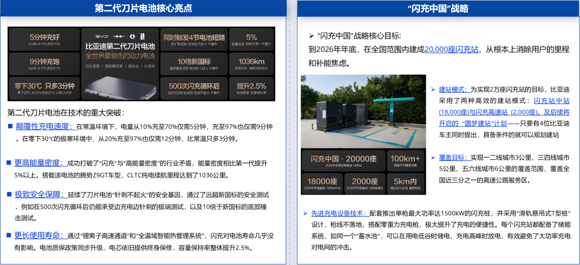Select the 1036km range tile
580x265 pixels.
coord(251,63)
